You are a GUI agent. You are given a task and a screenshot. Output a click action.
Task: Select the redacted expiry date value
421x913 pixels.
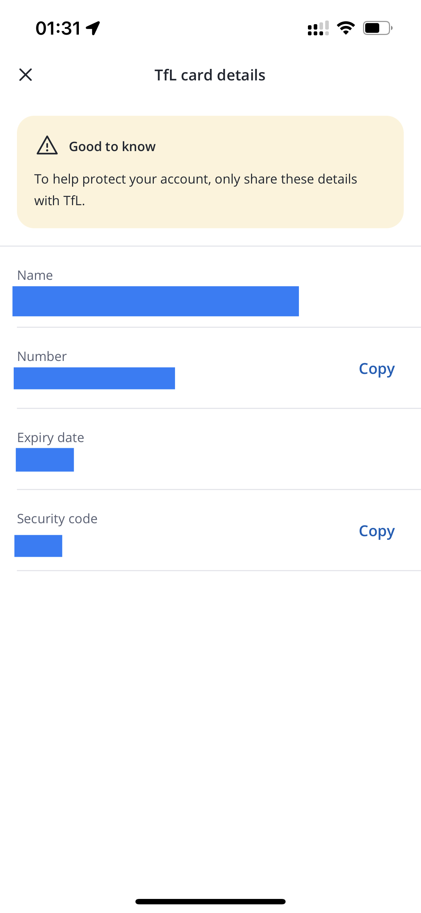click(45, 460)
